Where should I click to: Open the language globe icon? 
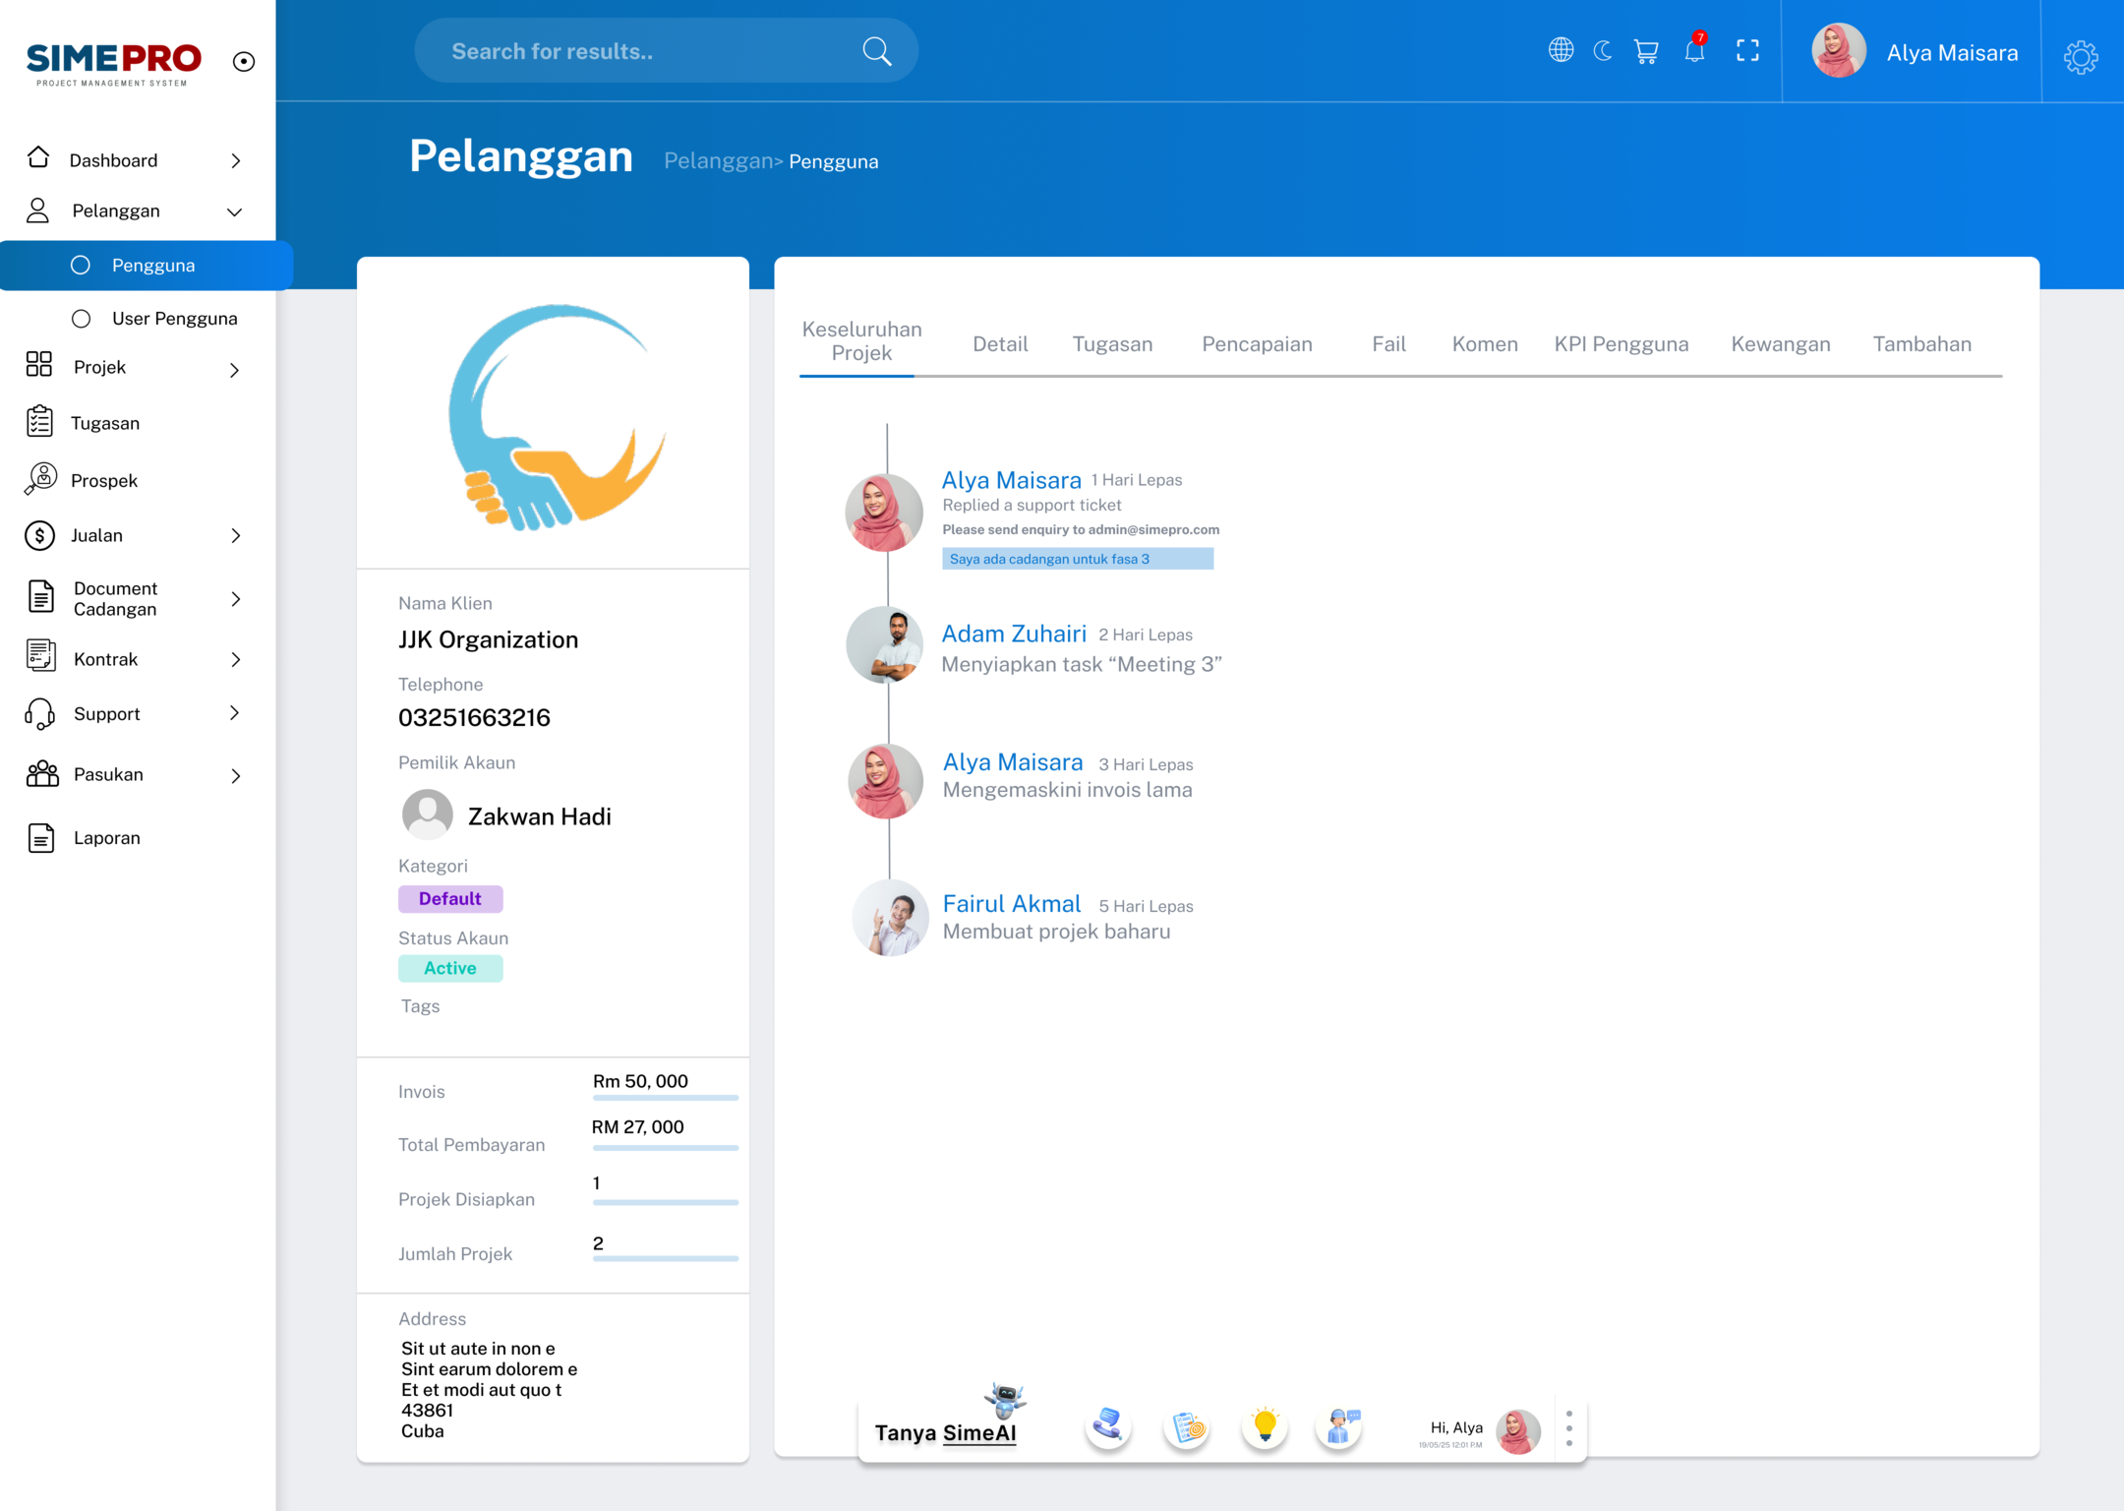tap(1561, 50)
